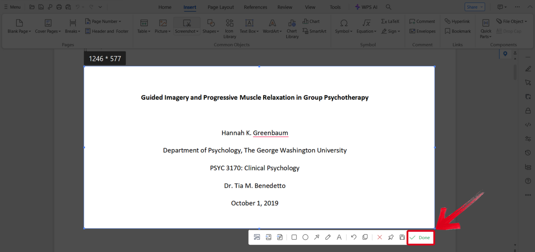The height and width of the screenshot is (252, 535).
Task: Select the ellipse annotation tool
Action: [305, 237]
